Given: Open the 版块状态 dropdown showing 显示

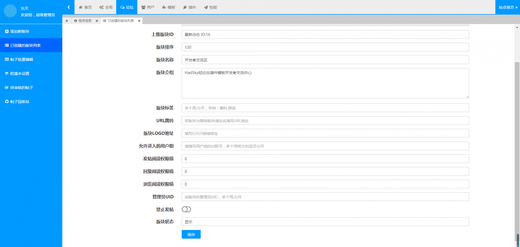Looking at the screenshot, I should pyautogui.click(x=325, y=222).
